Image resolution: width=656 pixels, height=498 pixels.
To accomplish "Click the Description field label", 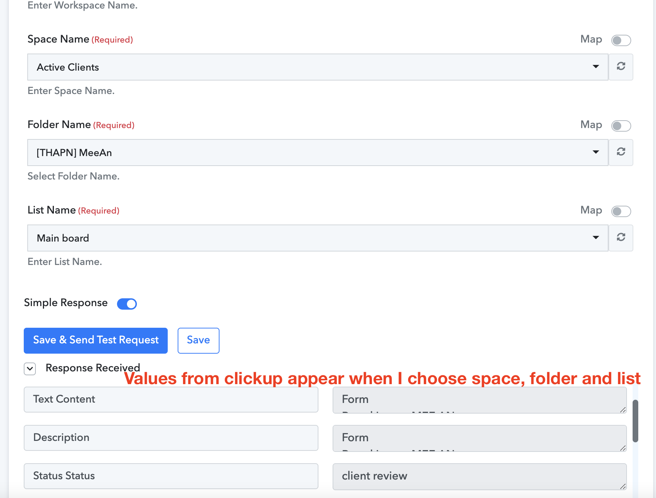I will tap(171, 438).
